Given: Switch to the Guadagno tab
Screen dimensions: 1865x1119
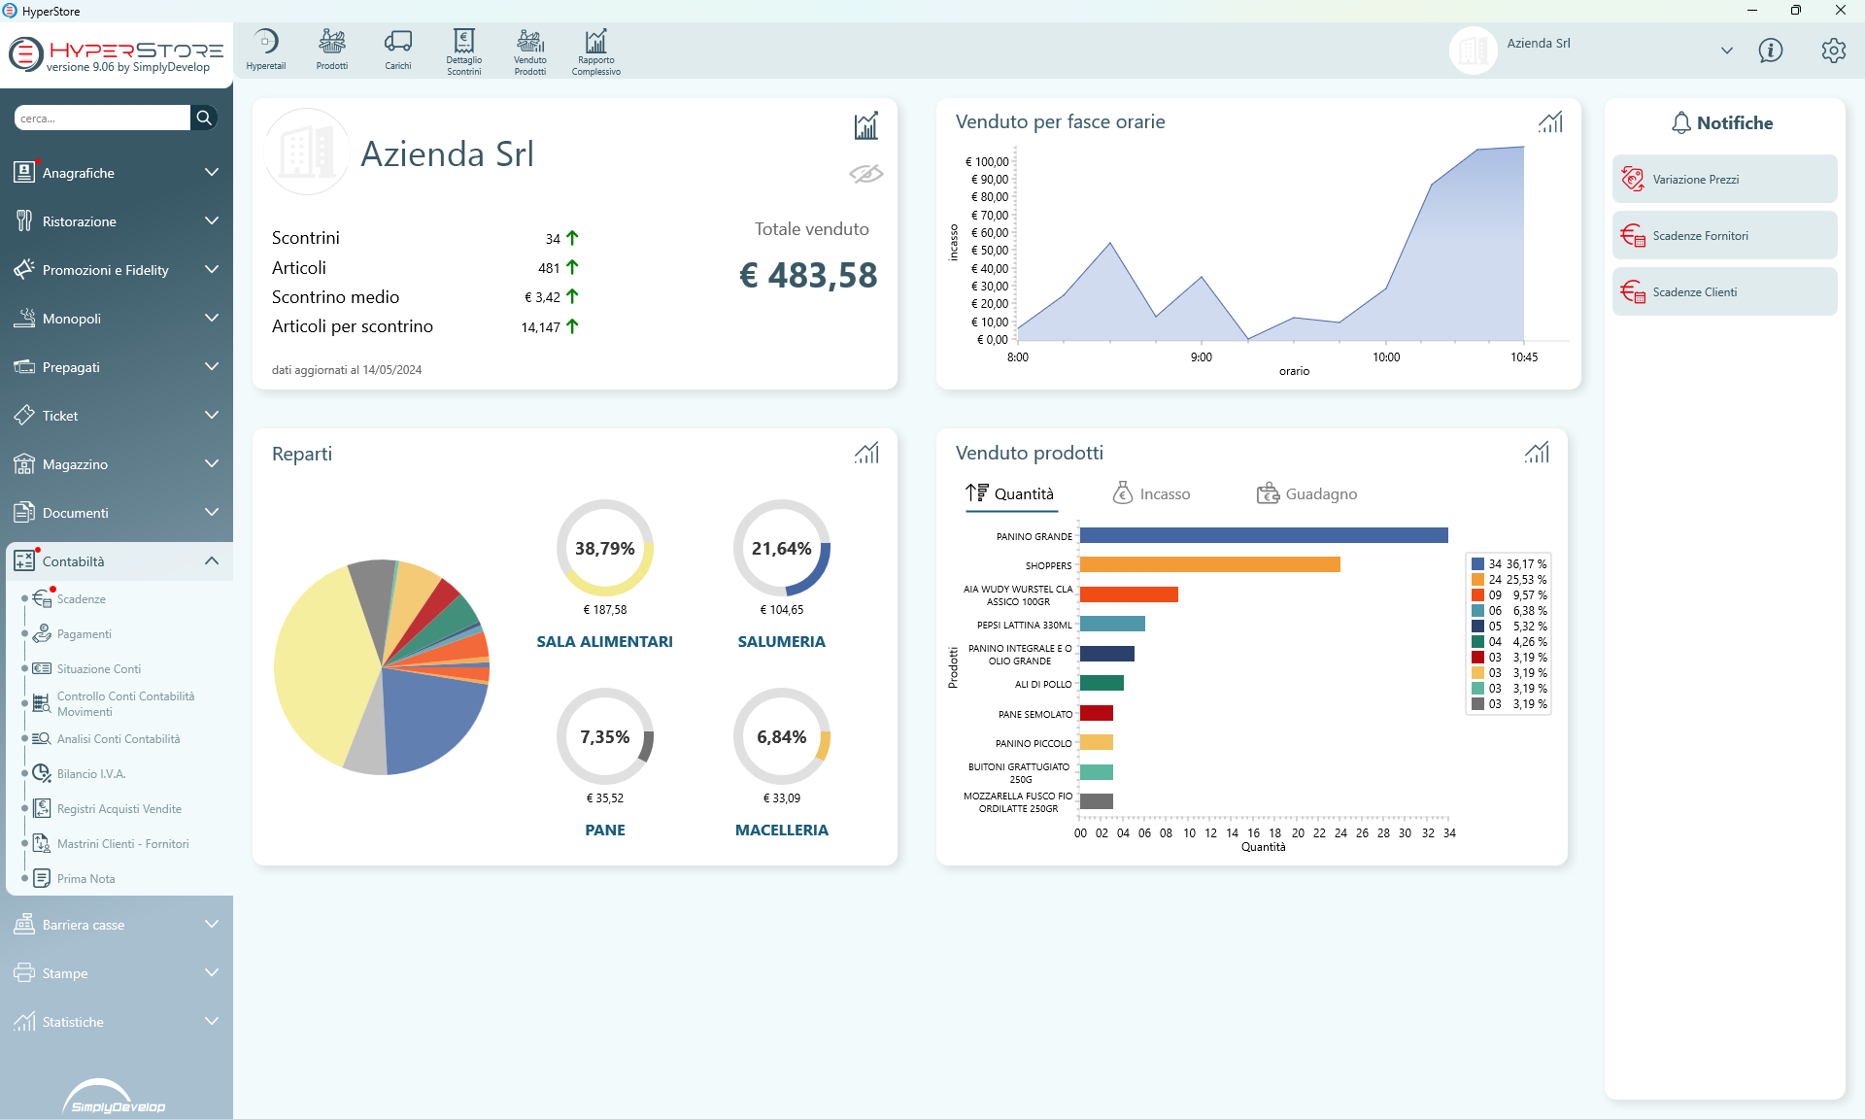Looking at the screenshot, I should pos(1306,493).
